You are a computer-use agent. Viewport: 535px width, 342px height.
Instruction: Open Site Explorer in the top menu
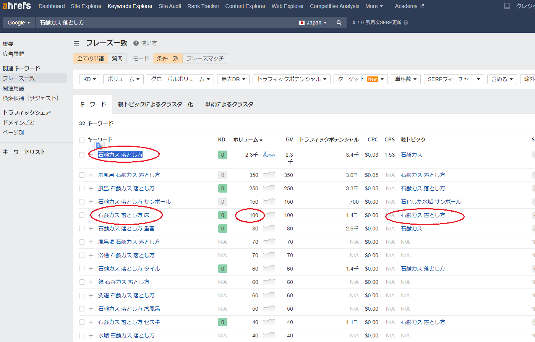click(x=86, y=6)
